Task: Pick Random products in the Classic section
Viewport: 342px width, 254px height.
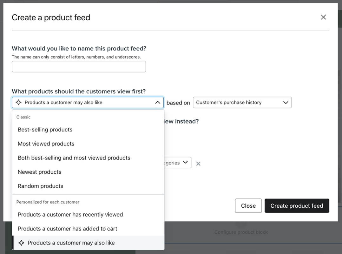Action: coord(40,186)
